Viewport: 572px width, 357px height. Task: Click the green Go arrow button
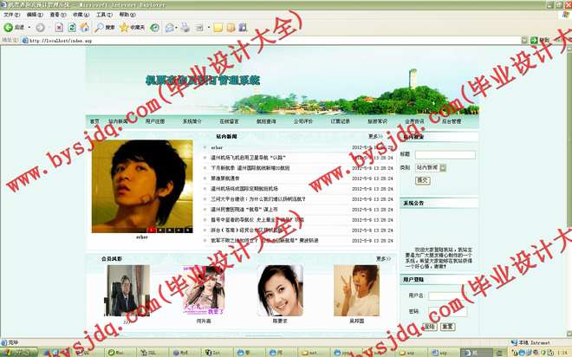click(533, 40)
